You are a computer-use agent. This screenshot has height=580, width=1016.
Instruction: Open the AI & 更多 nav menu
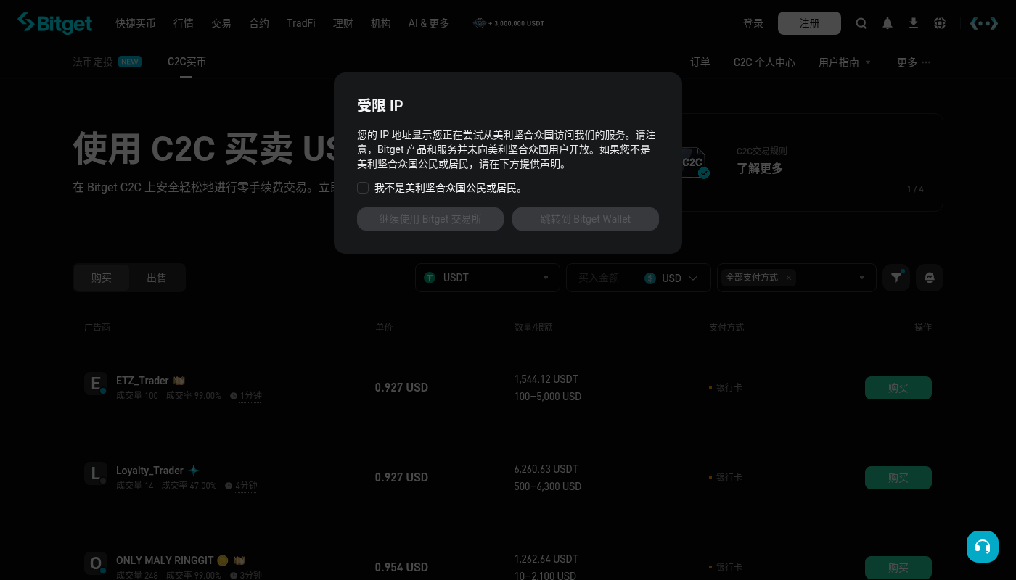pos(429,23)
